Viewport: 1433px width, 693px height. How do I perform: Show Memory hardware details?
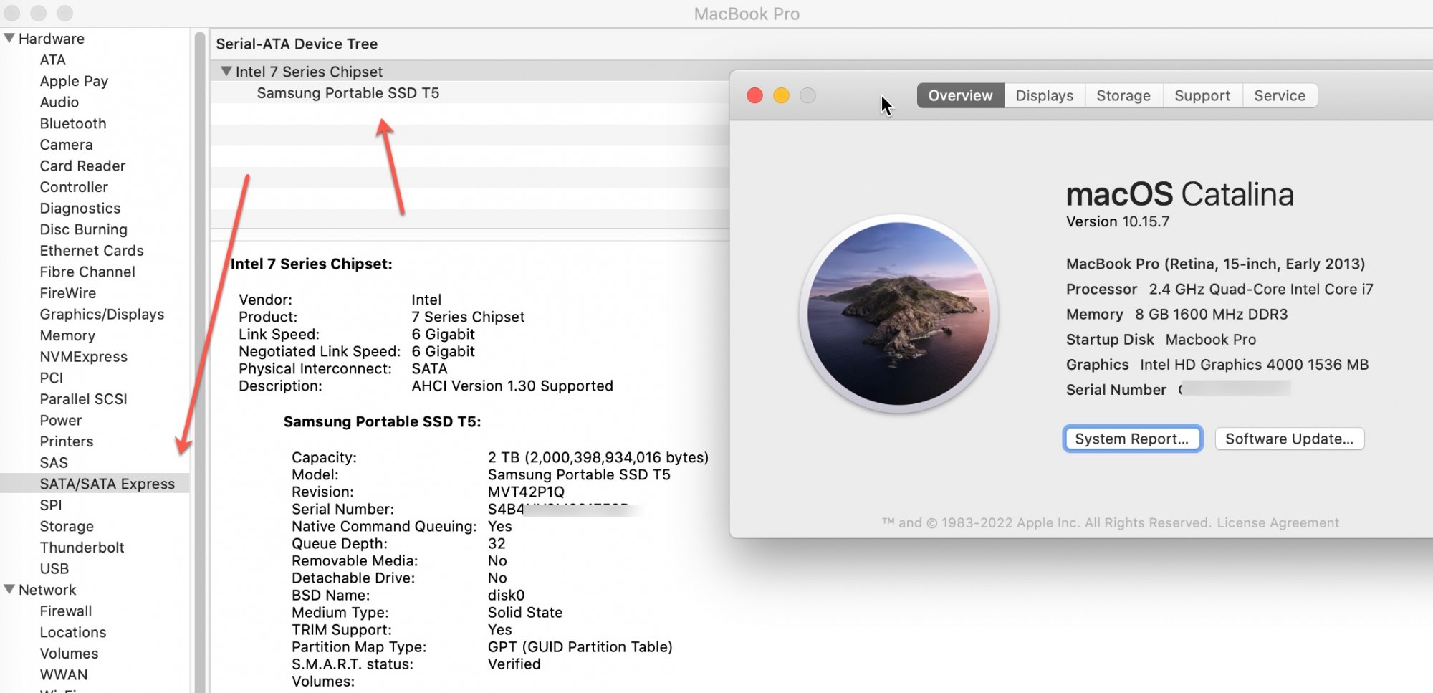click(x=67, y=335)
